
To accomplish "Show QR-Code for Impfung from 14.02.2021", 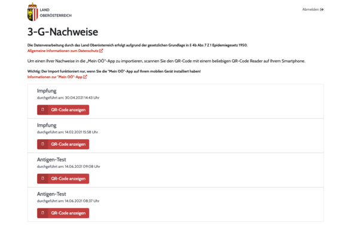I will (x=63, y=145).
